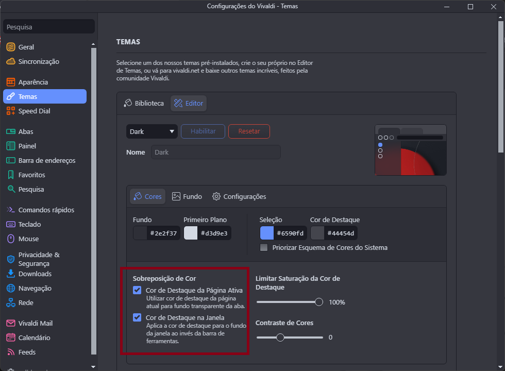
Task: Uncheck Cor de Destaque da Página Ativa
Action: (137, 290)
